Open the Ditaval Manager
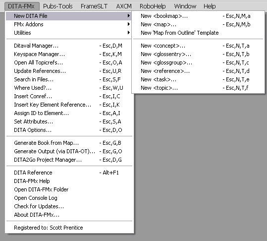The height and width of the screenshot is (241, 267). [x=69, y=46]
